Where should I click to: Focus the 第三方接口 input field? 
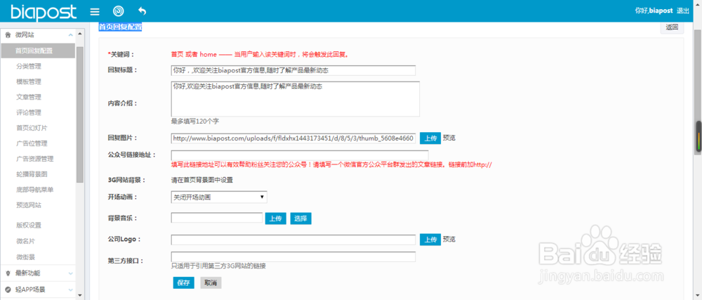click(293, 257)
